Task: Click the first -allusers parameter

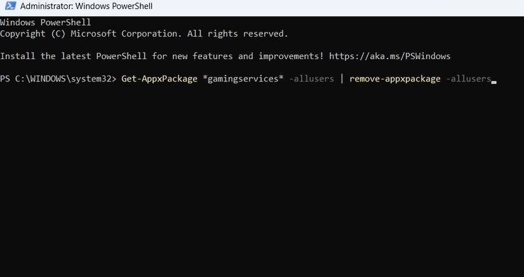Action: (x=311, y=79)
